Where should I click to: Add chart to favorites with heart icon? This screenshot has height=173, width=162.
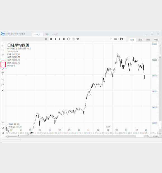78,39
